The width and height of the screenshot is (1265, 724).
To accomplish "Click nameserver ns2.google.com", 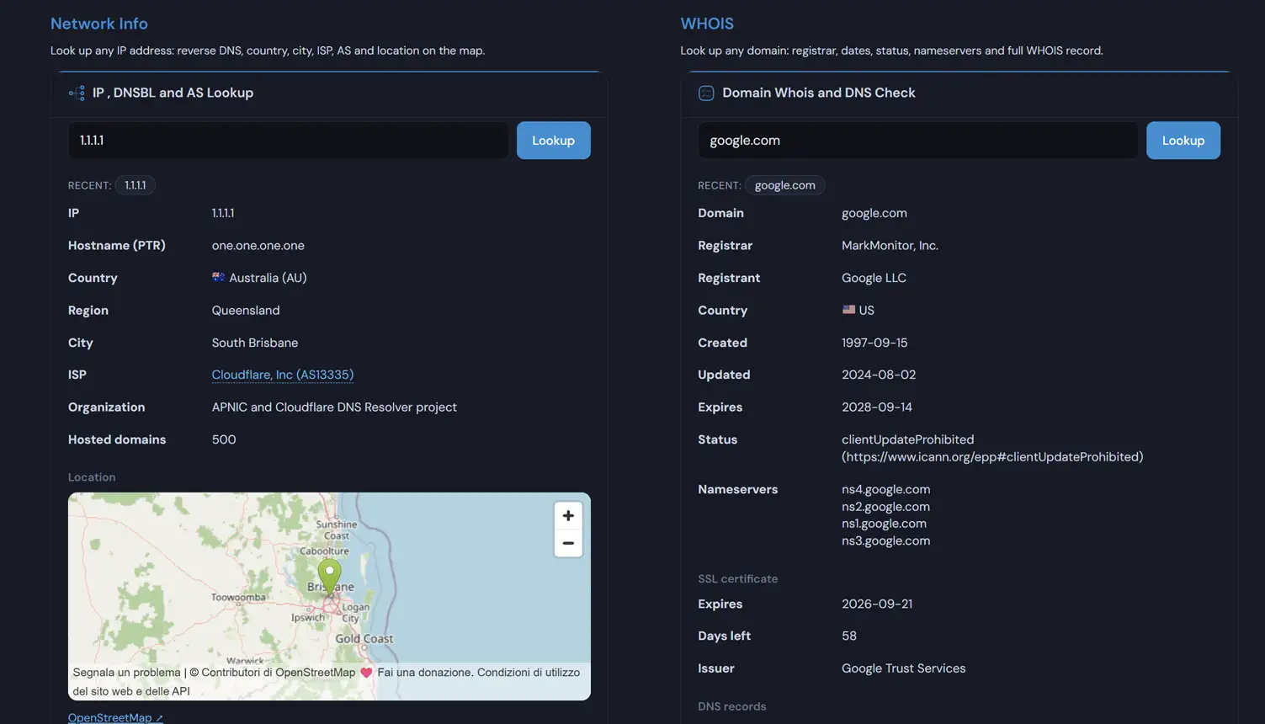I will (885, 507).
